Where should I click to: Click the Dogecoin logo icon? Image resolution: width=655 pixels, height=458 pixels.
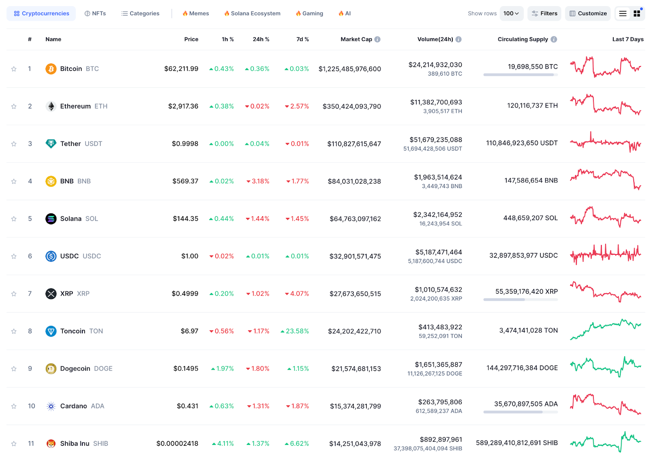click(x=51, y=369)
